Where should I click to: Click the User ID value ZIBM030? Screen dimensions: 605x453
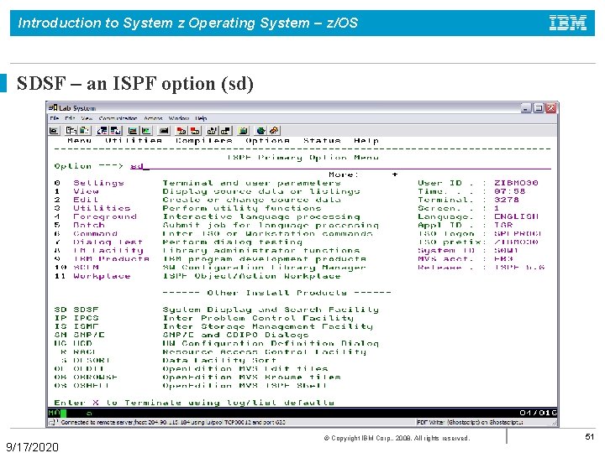pos(516,183)
